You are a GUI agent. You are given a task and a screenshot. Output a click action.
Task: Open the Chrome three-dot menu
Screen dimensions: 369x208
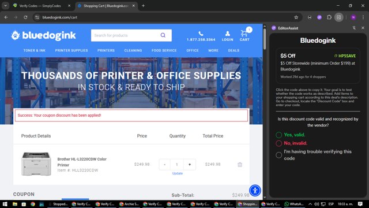[x=363, y=17]
